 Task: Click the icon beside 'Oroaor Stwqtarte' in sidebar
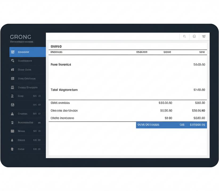[x=13, y=87]
